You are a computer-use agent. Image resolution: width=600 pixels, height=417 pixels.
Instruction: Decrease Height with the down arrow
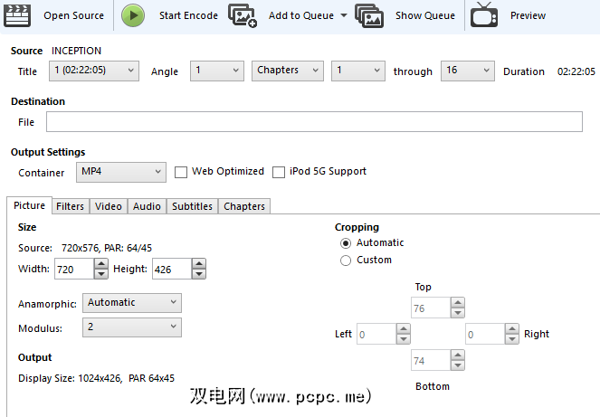pos(198,274)
